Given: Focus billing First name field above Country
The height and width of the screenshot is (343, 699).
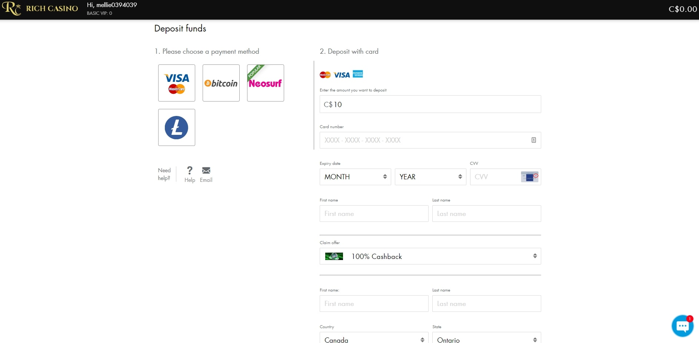Looking at the screenshot, I should [374, 304].
